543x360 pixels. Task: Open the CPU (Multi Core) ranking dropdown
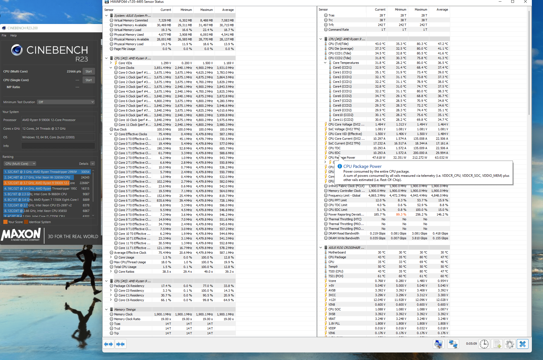(20, 164)
